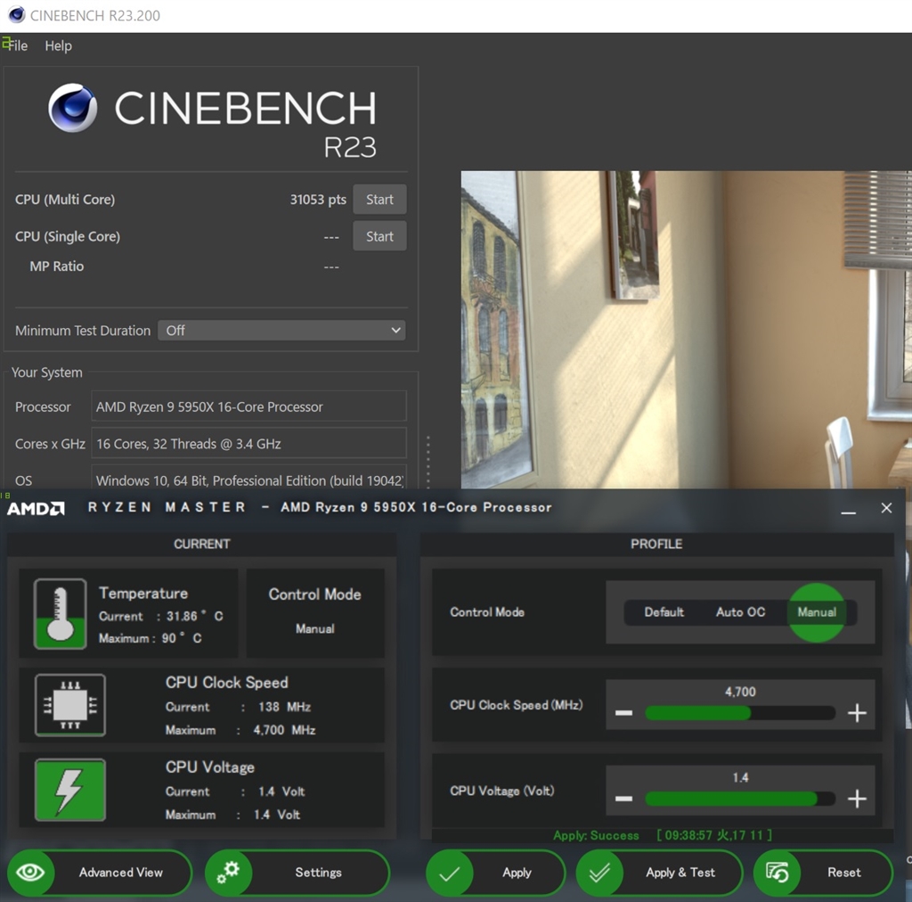Open Ryzen Master Settings gear icon
The image size is (912, 902).
(x=230, y=873)
